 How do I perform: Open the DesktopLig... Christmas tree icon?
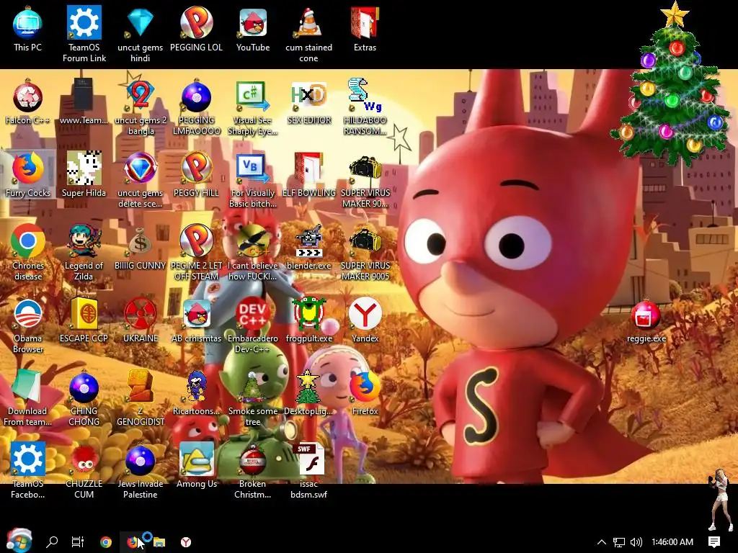pyautogui.click(x=308, y=392)
